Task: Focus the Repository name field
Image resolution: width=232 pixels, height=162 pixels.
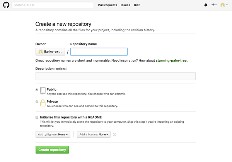Action: point(99,52)
